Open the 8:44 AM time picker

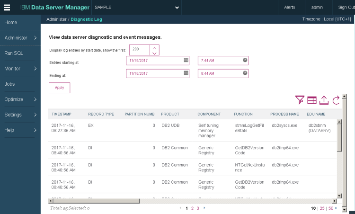[x=245, y=73]
